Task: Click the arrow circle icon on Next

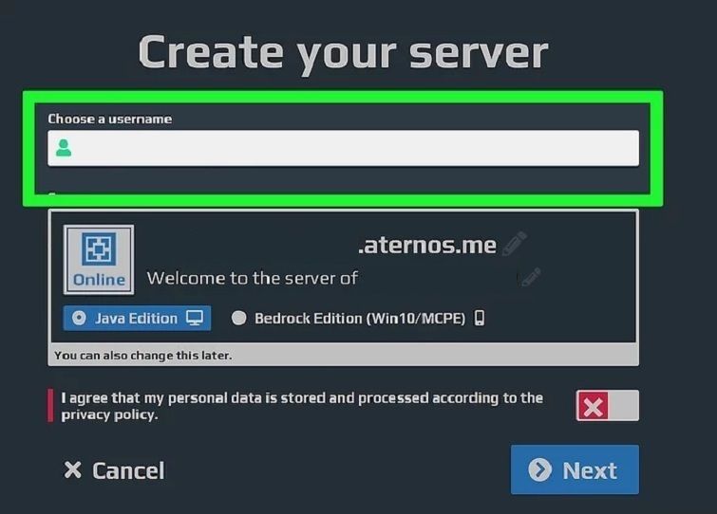Action: pos(540,470)
